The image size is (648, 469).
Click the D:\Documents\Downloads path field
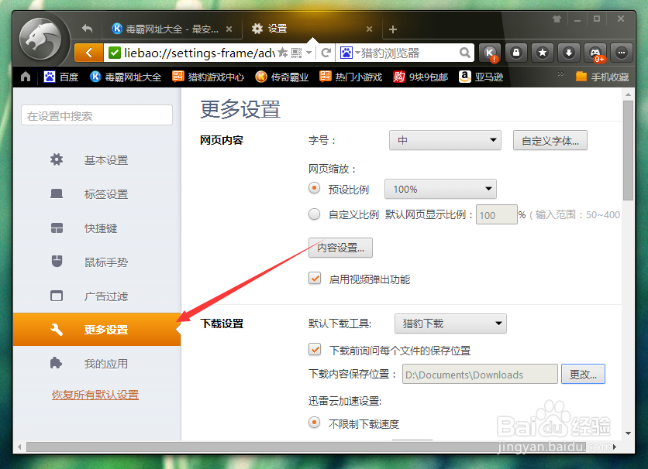[481, 374]
